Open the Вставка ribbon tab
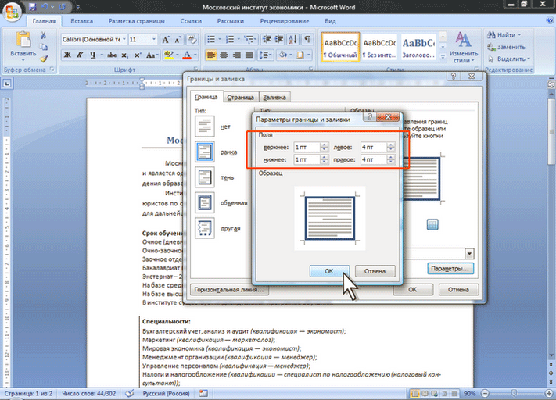The height and width of the screenshot is (400, 556). pos(81,21)
